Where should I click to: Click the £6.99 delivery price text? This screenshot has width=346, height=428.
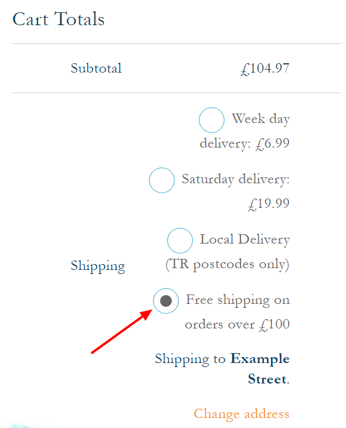[x=272, y=143]
